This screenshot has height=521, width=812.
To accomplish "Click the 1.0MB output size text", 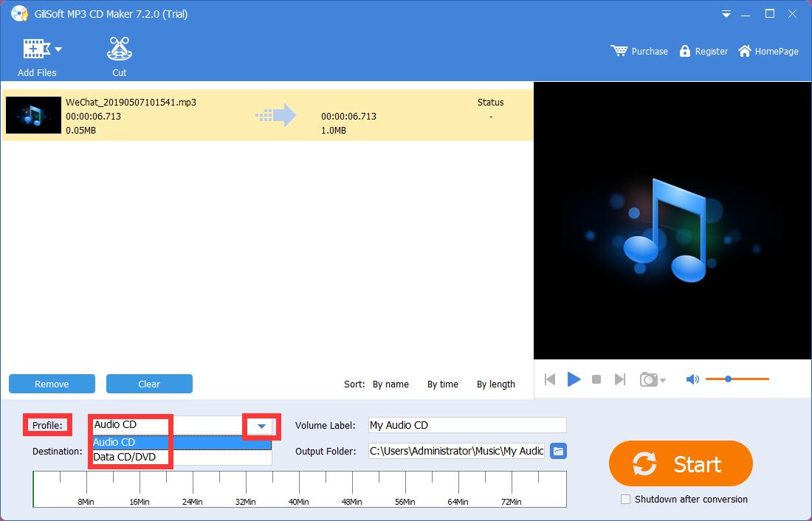I will (x=334, y=131).
